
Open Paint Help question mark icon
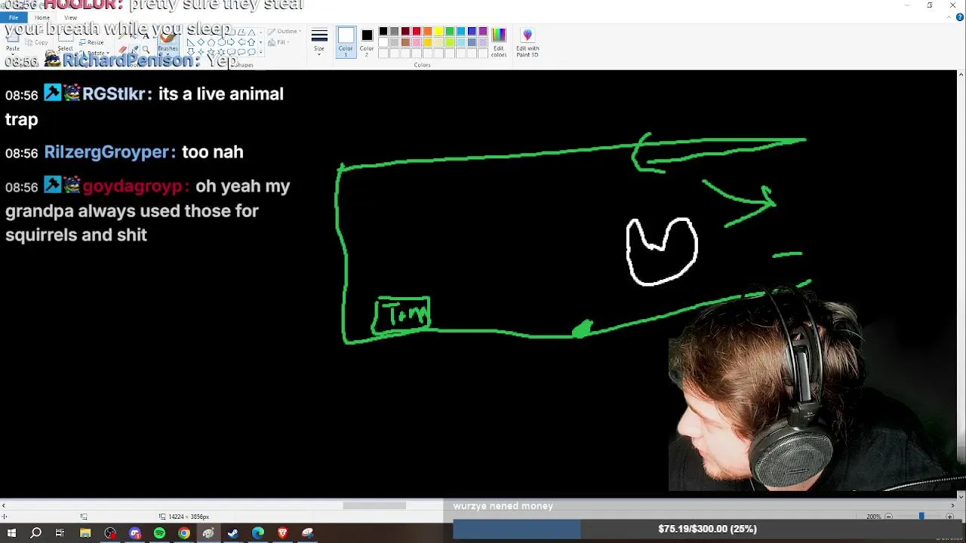(959, 17)
